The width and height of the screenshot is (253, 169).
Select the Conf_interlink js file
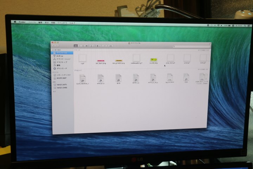(83, 79)
